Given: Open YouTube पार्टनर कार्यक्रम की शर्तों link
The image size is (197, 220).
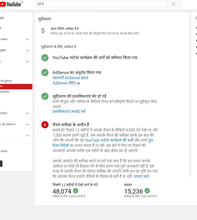Looking at the screenshot, I should coord(109,140).
